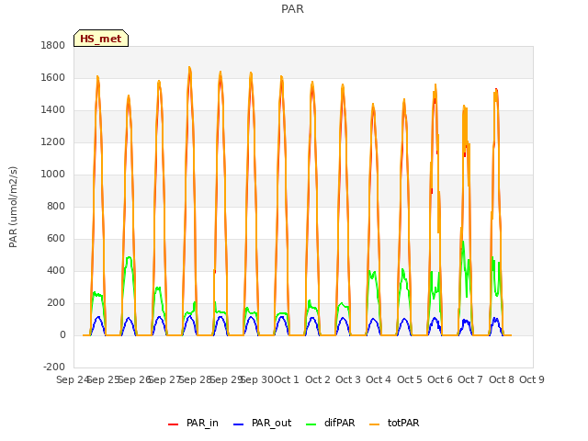The height and width of the screenshot is (441, 588).
Task: Click the 200 y-axis tick label
Action: (56, 302)
